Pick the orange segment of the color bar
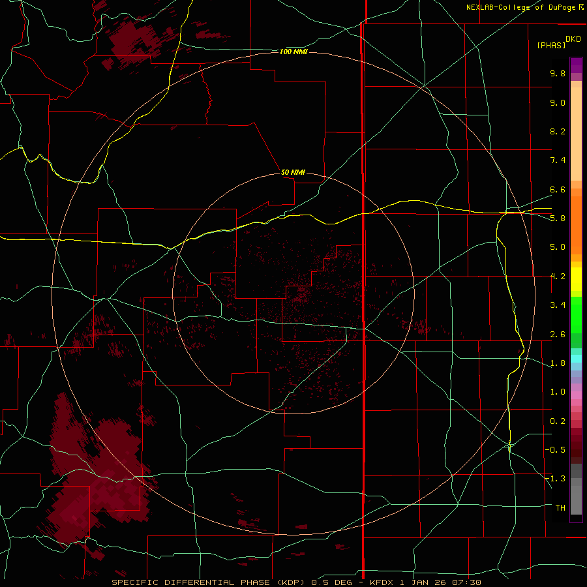 click(576, 226)
